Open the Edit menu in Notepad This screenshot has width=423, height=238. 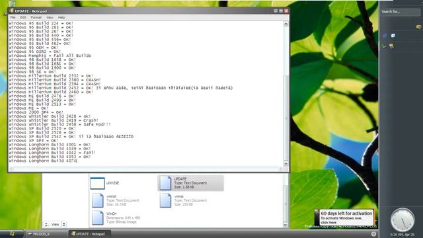(23, 17)
